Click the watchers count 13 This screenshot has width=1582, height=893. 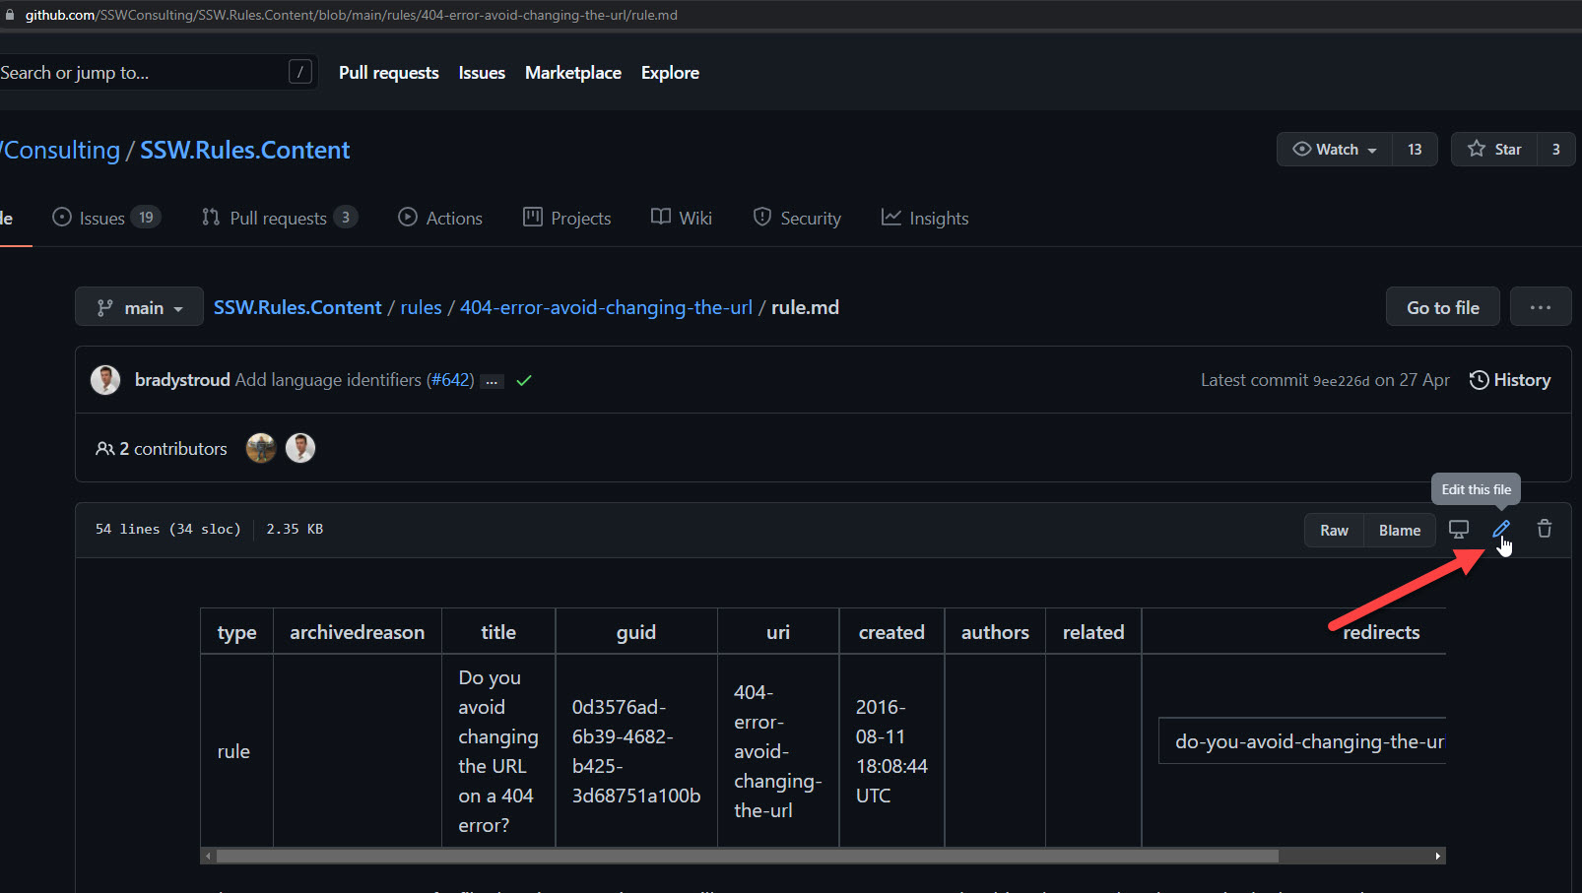tap(1415, 150)
